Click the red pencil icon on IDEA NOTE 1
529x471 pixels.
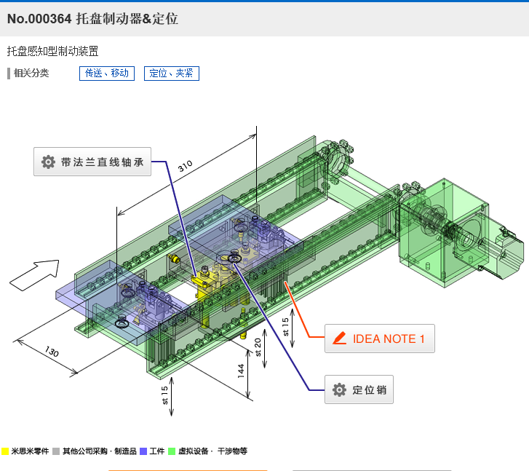pos(339,339)
